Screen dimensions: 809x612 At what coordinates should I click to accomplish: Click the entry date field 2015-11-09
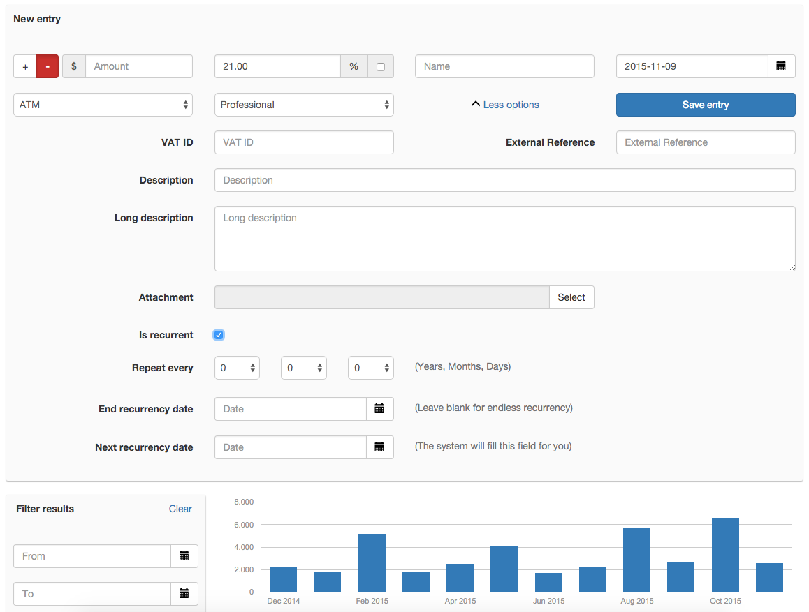[692, 66]
